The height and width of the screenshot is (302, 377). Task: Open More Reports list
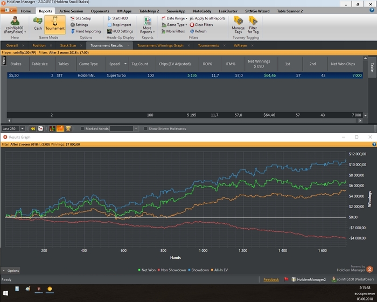point(147,25)
